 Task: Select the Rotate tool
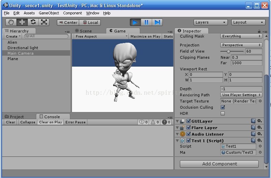coord(33,22)
